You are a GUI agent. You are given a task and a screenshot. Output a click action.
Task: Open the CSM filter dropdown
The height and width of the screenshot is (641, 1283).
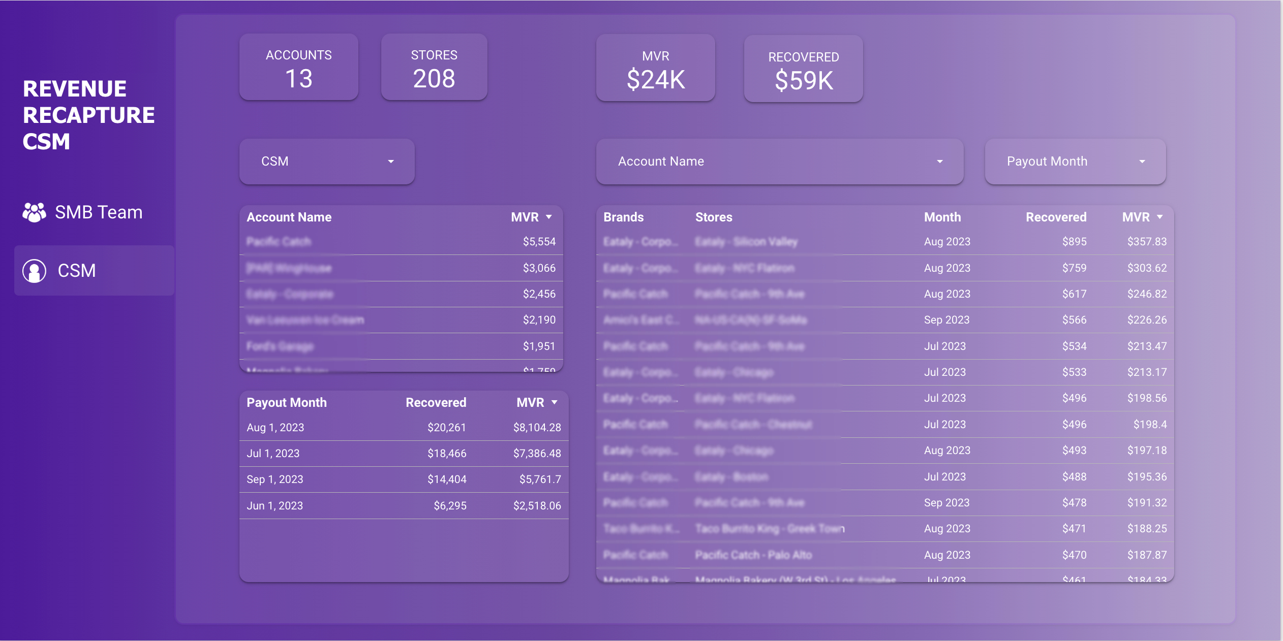[327, 162]
